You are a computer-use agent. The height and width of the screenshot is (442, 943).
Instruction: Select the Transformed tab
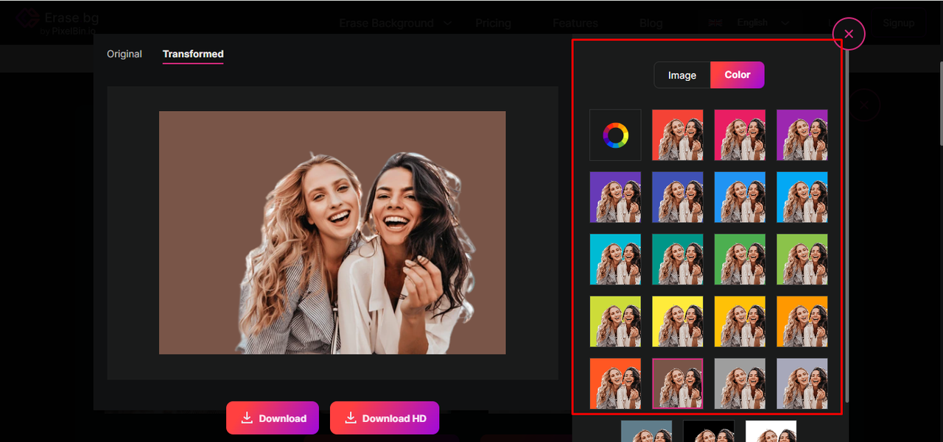click(193, 54)
